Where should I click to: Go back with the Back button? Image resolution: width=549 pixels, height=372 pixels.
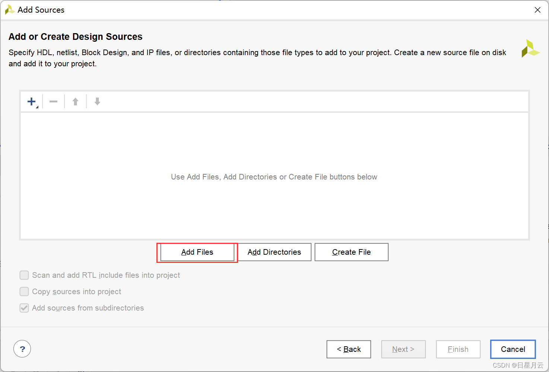coord(349,349)
